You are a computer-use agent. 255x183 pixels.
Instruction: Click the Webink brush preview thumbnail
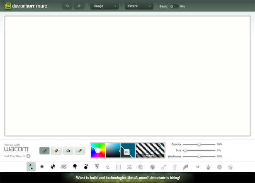150,150
